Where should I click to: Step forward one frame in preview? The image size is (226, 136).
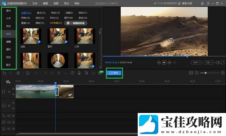pyautogui.click(x=169, y=63)
